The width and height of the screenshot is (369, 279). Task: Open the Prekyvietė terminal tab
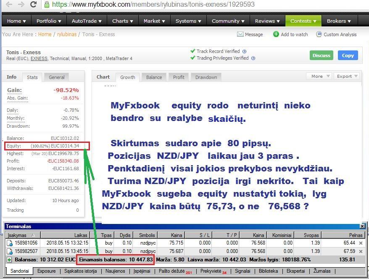(x=213, y=271)
